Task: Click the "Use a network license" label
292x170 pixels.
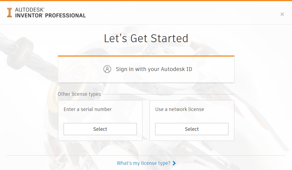Action: click(x=180, y=109)
